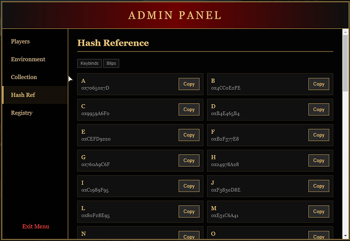Copy the hash for key D
Screen dimensions: 350x241
(x=319, y=109)
